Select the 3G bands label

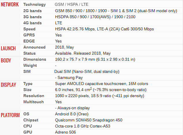coord(32,17)
